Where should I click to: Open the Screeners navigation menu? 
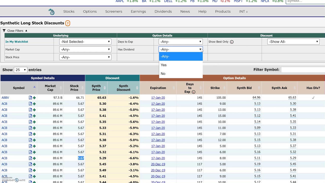[114, 11]
